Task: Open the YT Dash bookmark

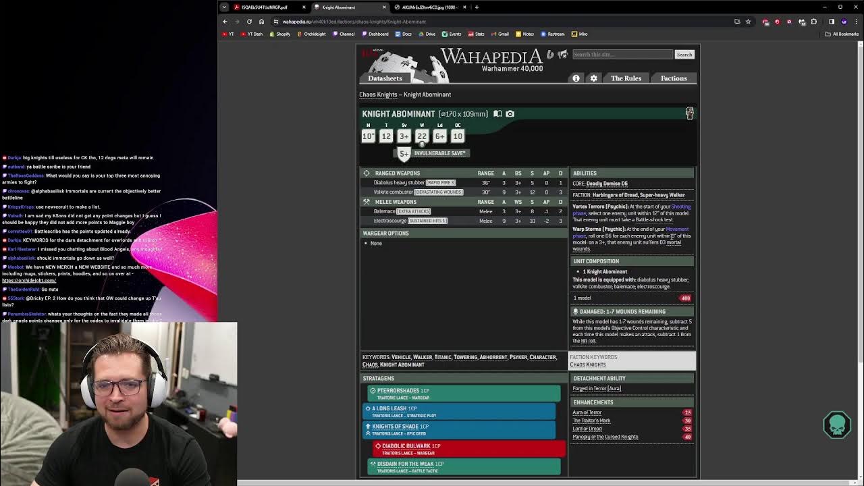Action: 252,34
